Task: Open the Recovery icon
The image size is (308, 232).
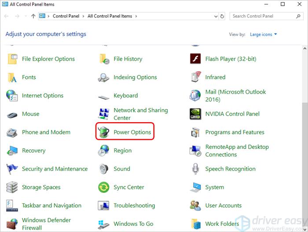Action: coord(12,151)
